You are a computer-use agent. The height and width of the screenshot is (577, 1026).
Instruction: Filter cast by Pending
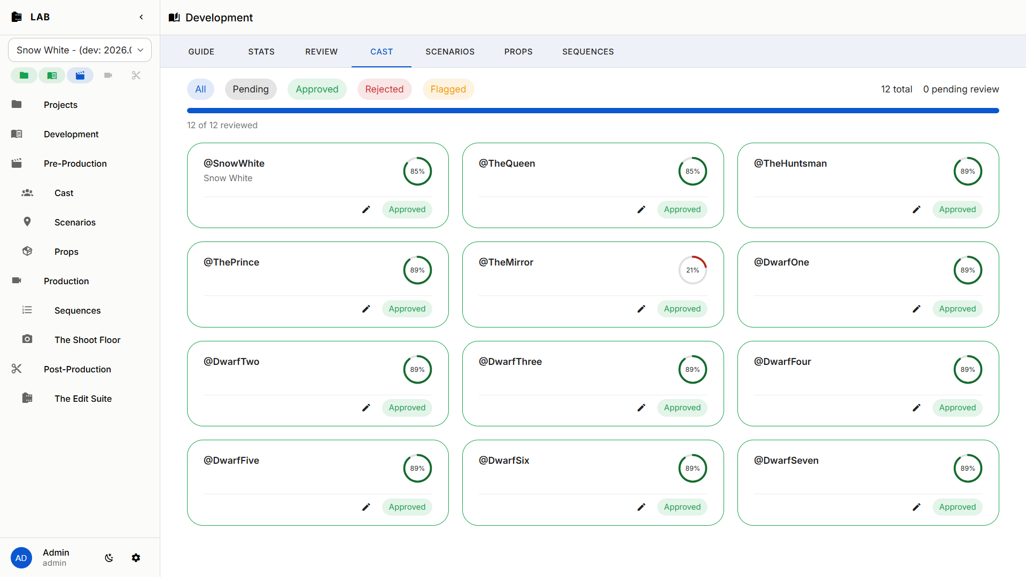(251, 89)
